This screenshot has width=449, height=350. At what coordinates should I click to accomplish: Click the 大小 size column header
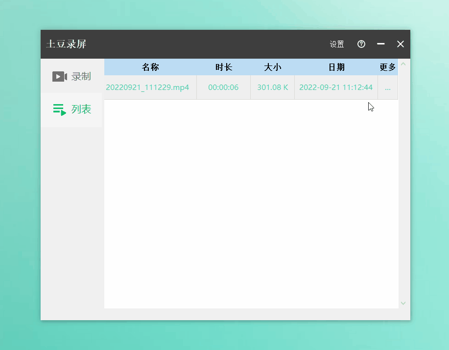point(273,67)
